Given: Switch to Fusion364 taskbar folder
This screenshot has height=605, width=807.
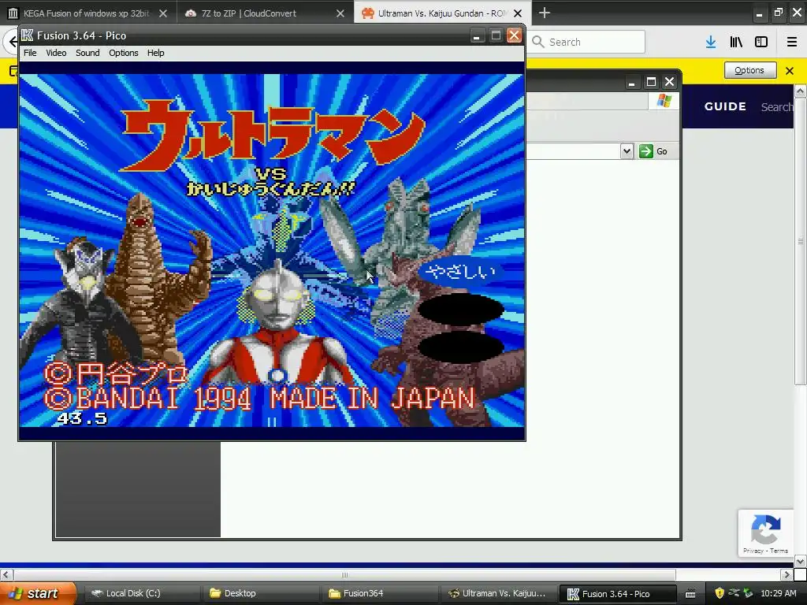Looking at the screenshot, I should (x=380, y=594).
